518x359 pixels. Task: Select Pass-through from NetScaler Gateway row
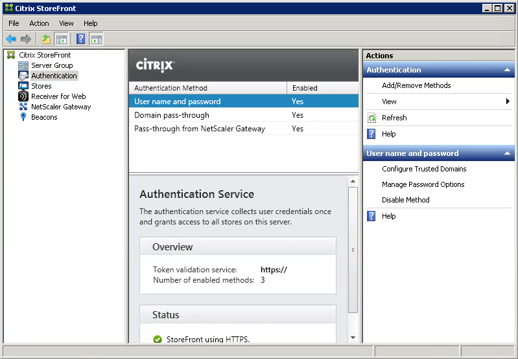click(244, 128)
